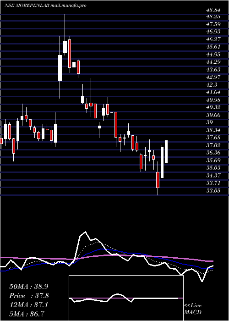The image size is (229, 321).
Task: Click the 48.84 price axis label
Action: click(x=213, y=10)
